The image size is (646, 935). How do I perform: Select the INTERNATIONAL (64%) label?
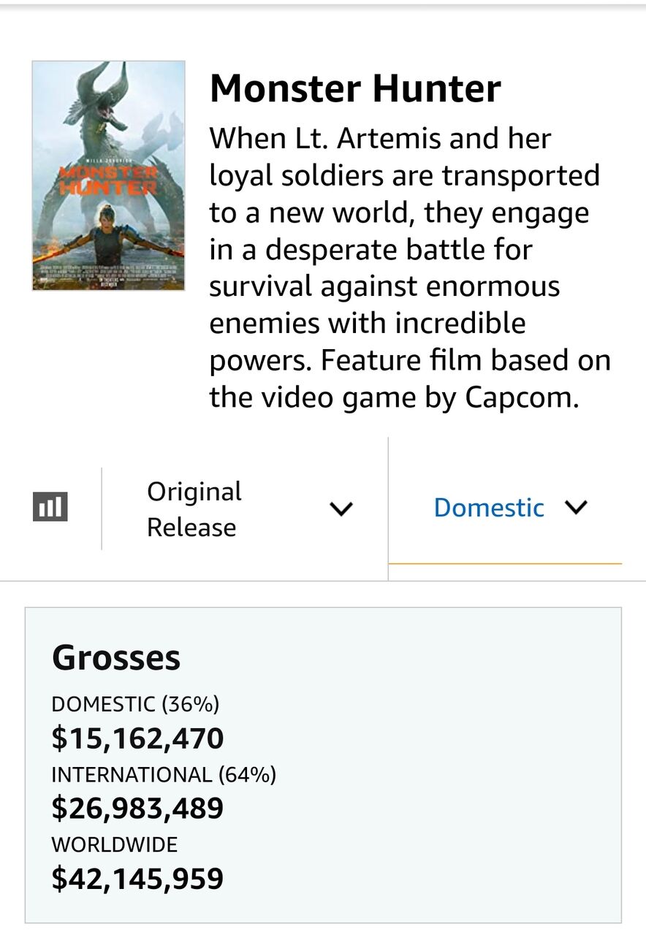tap(164, 774)
